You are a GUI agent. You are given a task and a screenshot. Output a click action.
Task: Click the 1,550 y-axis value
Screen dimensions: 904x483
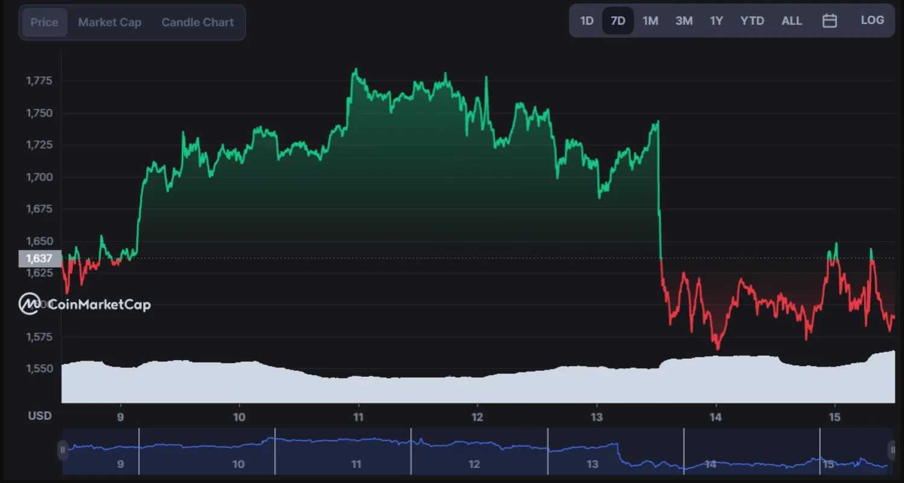point(39,368)
